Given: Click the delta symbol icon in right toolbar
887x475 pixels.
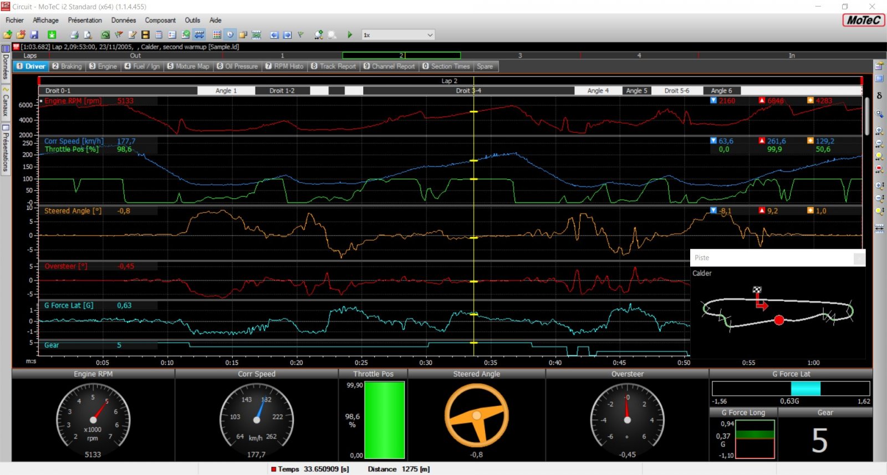Looking at the screenshot, I should click(879, 95).
